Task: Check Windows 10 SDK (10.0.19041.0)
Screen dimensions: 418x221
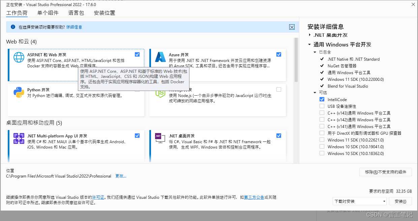Action: pyautogui.click(x=322, y=147)
